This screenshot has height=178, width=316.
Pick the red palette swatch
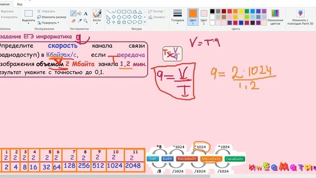230,11
